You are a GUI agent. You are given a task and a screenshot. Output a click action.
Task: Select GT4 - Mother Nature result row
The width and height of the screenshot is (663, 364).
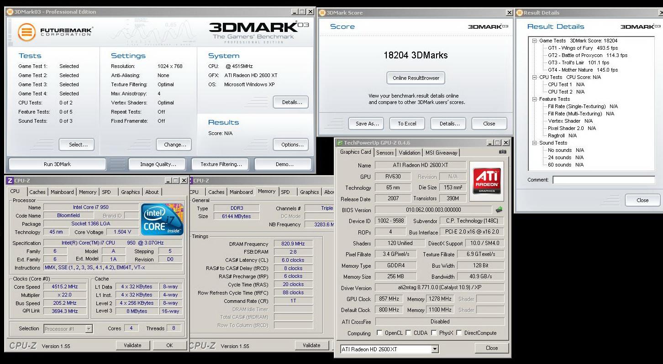(x=583, y=70)
